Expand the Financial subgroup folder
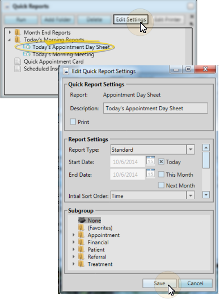224x304 pixels. [74, 242]
